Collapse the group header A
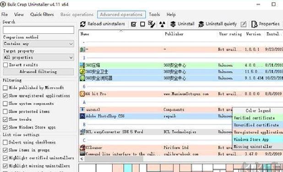Viewport: 283px width, 172px height. (x=84, y=103)
